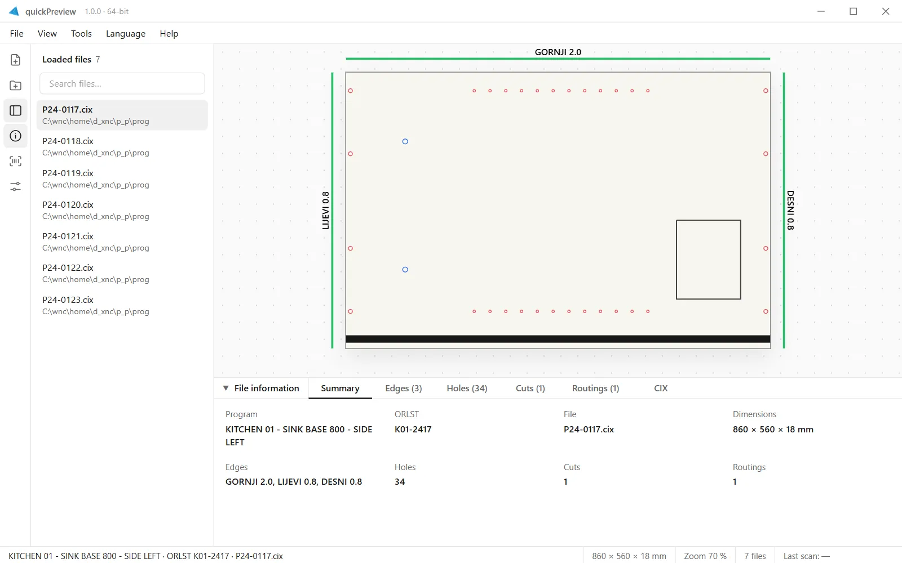902x563 pixels.
Task: Open the Language menu
Action: pyautogui.click(x=126, y=33)
